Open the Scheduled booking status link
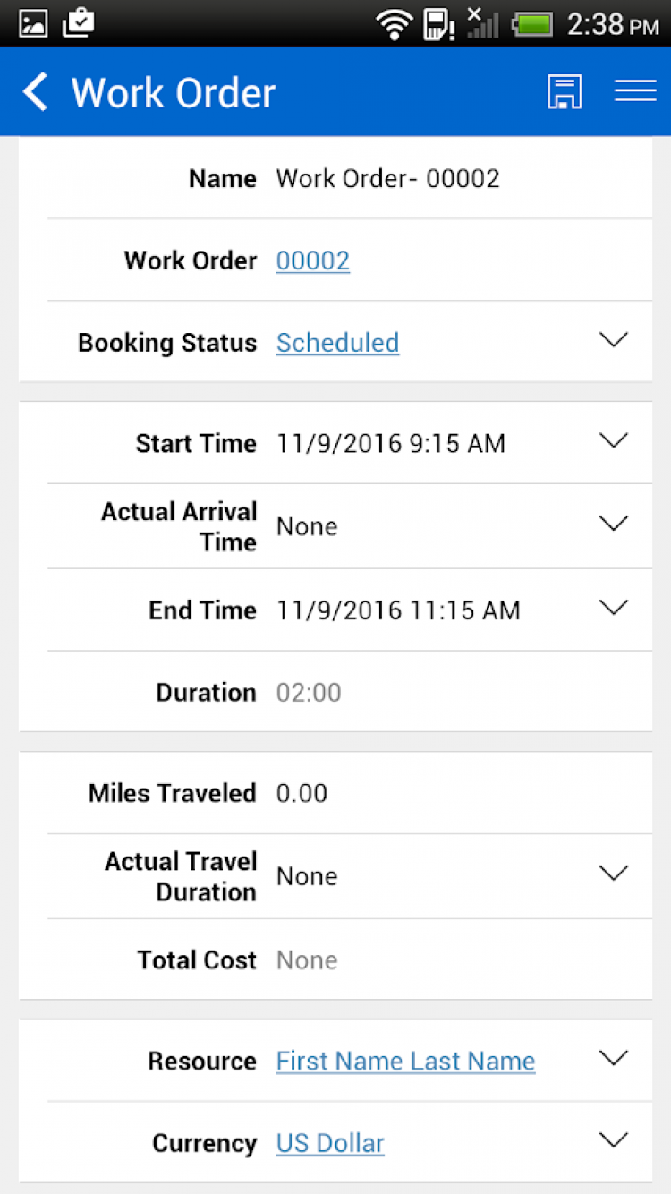The image size is (671, 1194). point(337,343)
